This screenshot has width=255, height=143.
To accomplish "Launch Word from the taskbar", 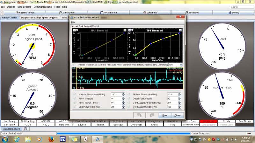I will coord(62,139).
